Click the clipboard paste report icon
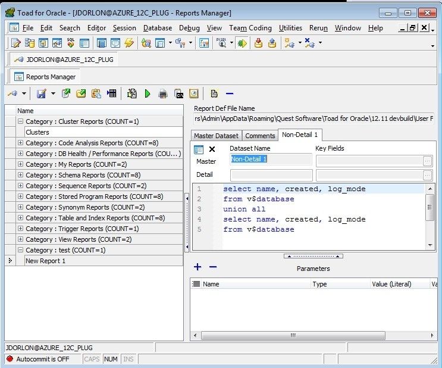Screen dimensions: 442x368 tap(96, 93)
